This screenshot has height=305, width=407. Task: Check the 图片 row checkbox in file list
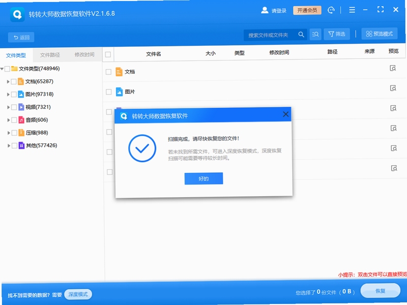(x=109, y=92)
